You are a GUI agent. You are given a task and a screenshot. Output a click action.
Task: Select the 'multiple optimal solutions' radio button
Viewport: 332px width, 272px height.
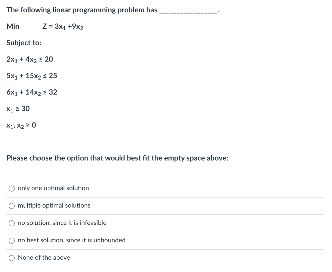coord(12,205)
